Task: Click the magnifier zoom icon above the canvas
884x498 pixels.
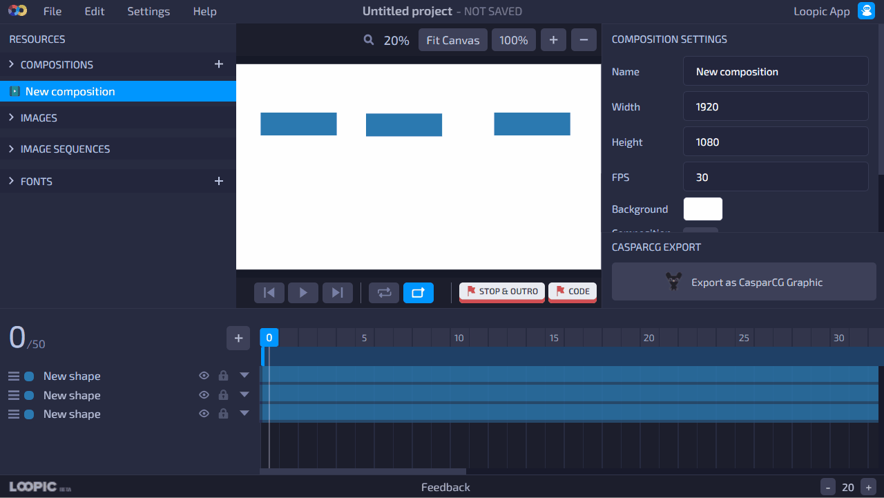Action: click(369, 40)
